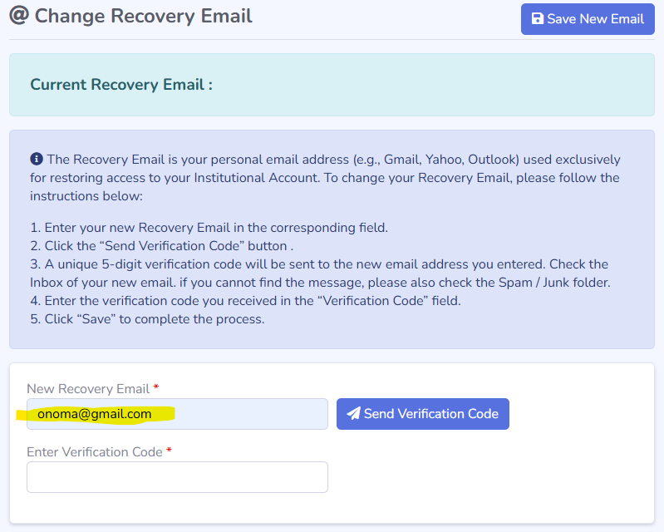
Task: Click red asterisk beside Enter Verification Code label
Action: tap(170, 451)
